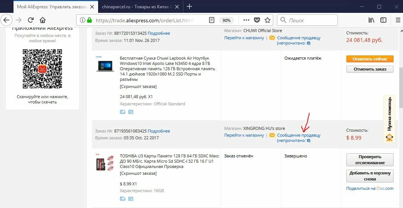Open reader view icon in address bar

[x=212, y=20]
